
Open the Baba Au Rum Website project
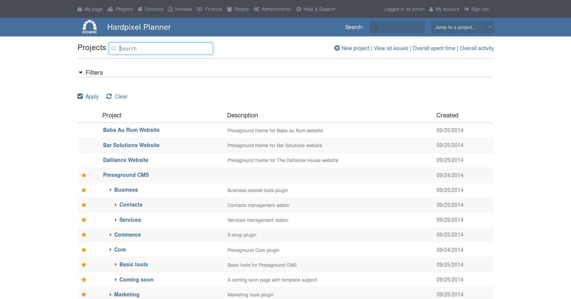pos(131,130)
